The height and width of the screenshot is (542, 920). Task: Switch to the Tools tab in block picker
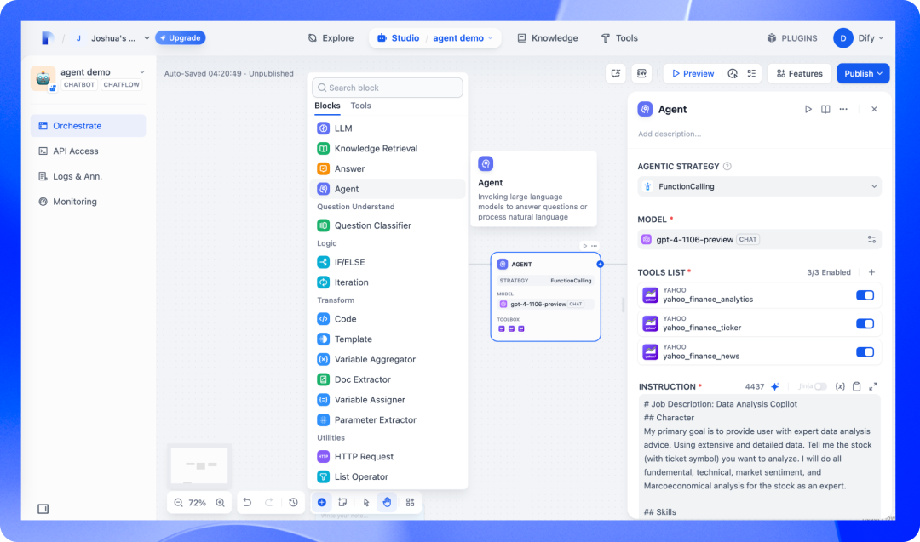pos(361,106)
